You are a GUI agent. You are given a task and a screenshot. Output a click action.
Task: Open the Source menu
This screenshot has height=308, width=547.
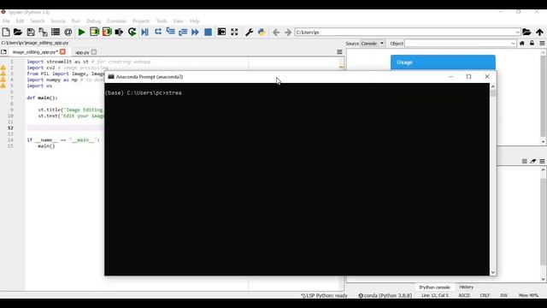click(x=58, y=21)
